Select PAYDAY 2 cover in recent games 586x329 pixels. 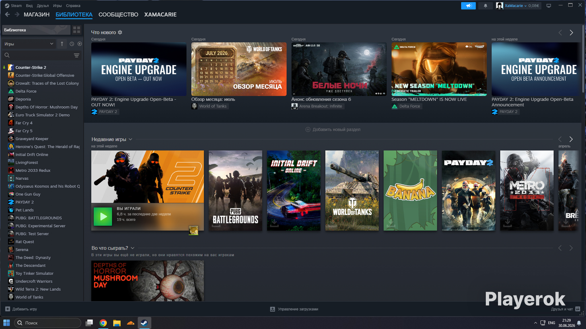[469, 190]
